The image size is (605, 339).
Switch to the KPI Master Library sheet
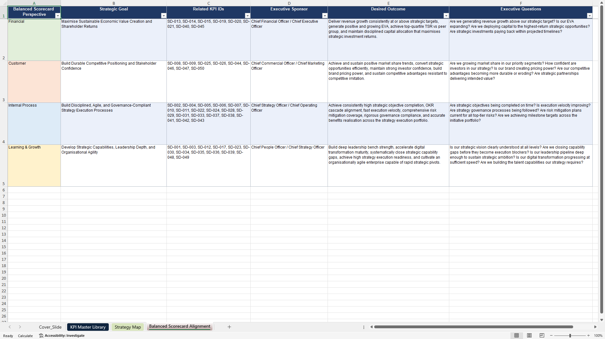[x=88, y=327]
